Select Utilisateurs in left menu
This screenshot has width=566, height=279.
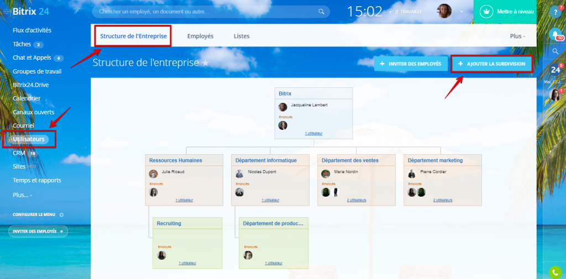29,139
